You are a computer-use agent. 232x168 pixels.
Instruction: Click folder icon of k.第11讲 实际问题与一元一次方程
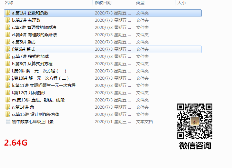coord(8,86)
